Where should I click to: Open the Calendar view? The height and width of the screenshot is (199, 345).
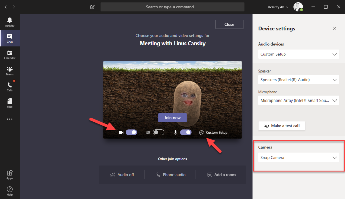tap(10, 55)
